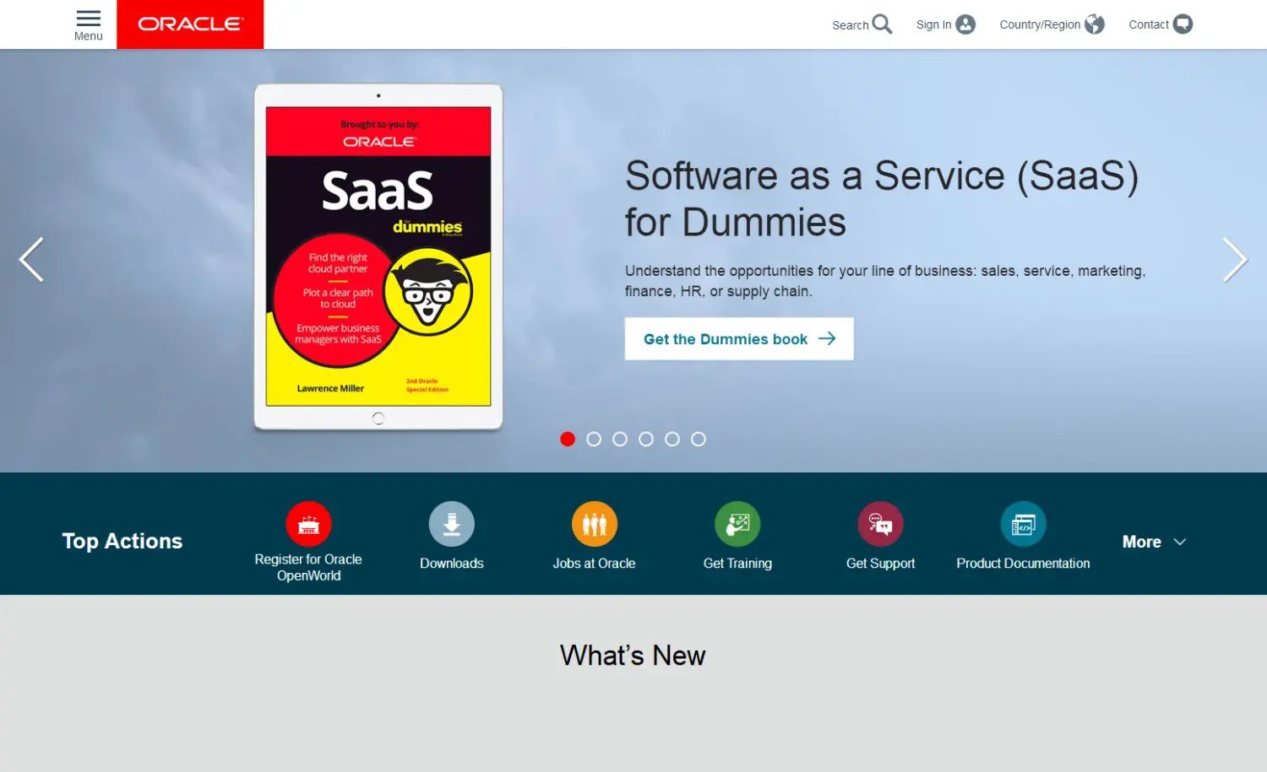Click the Get Support text link
Screen dimensions: 1267x772
(x=880, y=563)
